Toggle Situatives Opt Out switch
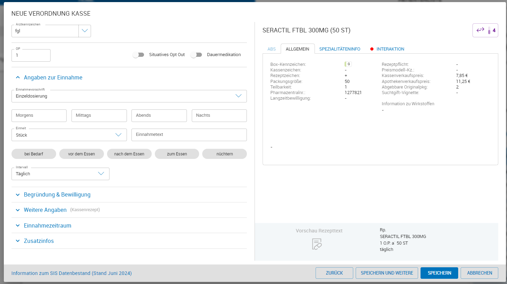The height and width of the screenshot is (284, 507). pyautogui.click(x=138, y=55)
